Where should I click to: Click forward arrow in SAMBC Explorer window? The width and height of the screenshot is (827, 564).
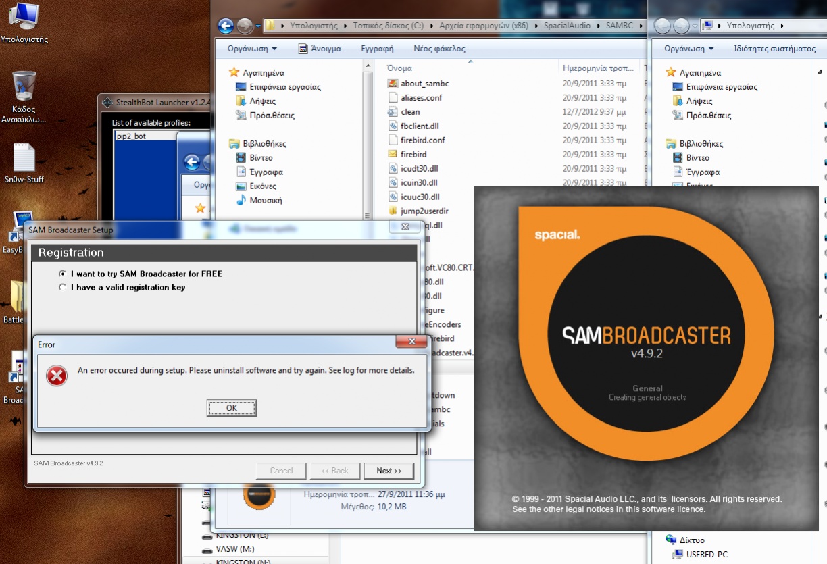pyautogui.click(x=245, y=26)
